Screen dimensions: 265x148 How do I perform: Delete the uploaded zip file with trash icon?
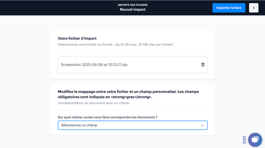[x=203, y=65]
